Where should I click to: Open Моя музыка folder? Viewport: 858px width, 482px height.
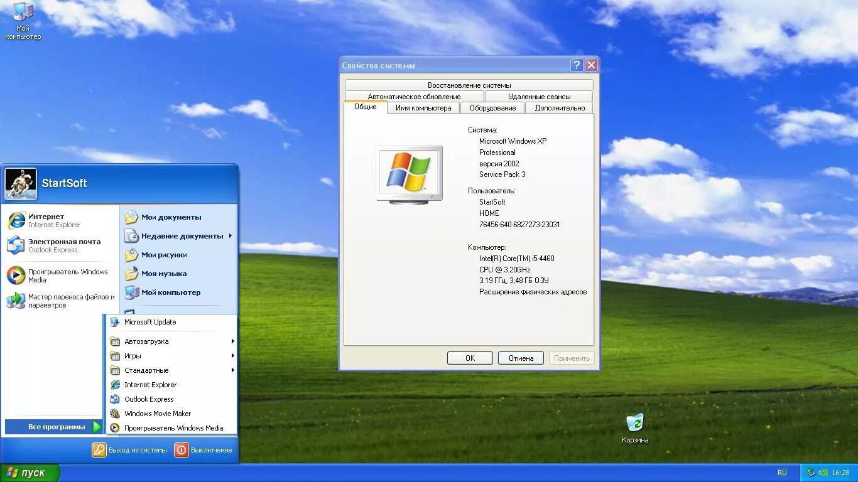pyautogui.click(x=179, y=274)
